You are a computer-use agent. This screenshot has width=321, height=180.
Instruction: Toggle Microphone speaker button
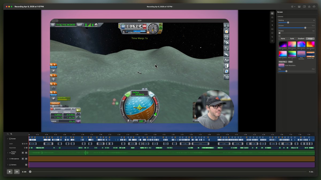[x=26, y=159]
